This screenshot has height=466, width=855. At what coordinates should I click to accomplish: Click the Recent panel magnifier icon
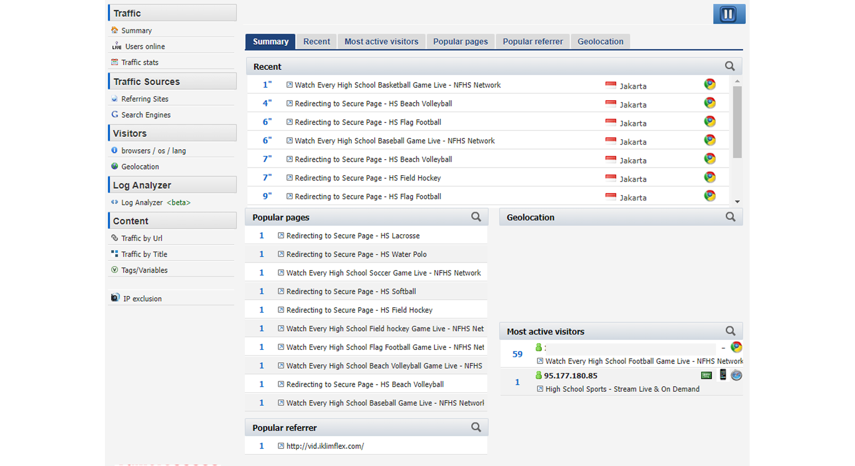pos(729,66)
